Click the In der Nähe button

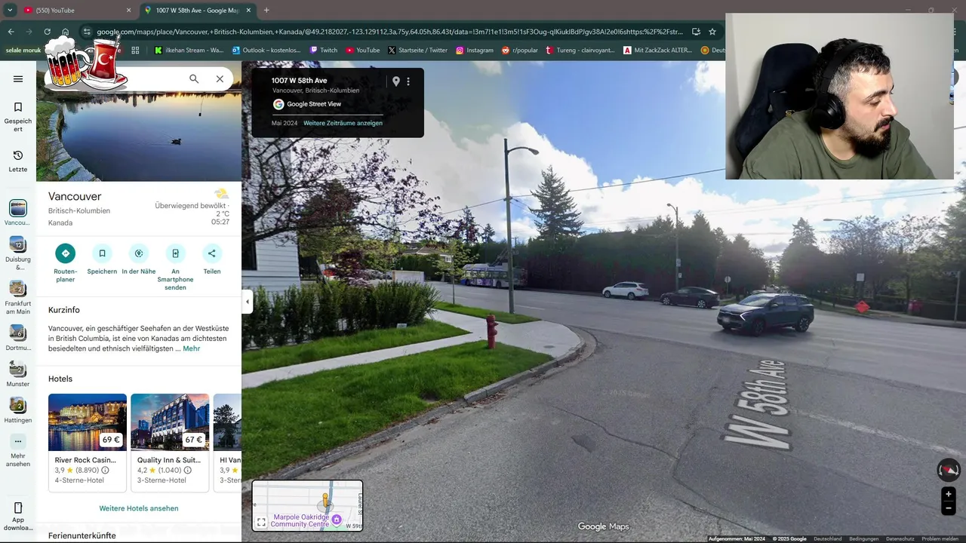tap(138, 253)
